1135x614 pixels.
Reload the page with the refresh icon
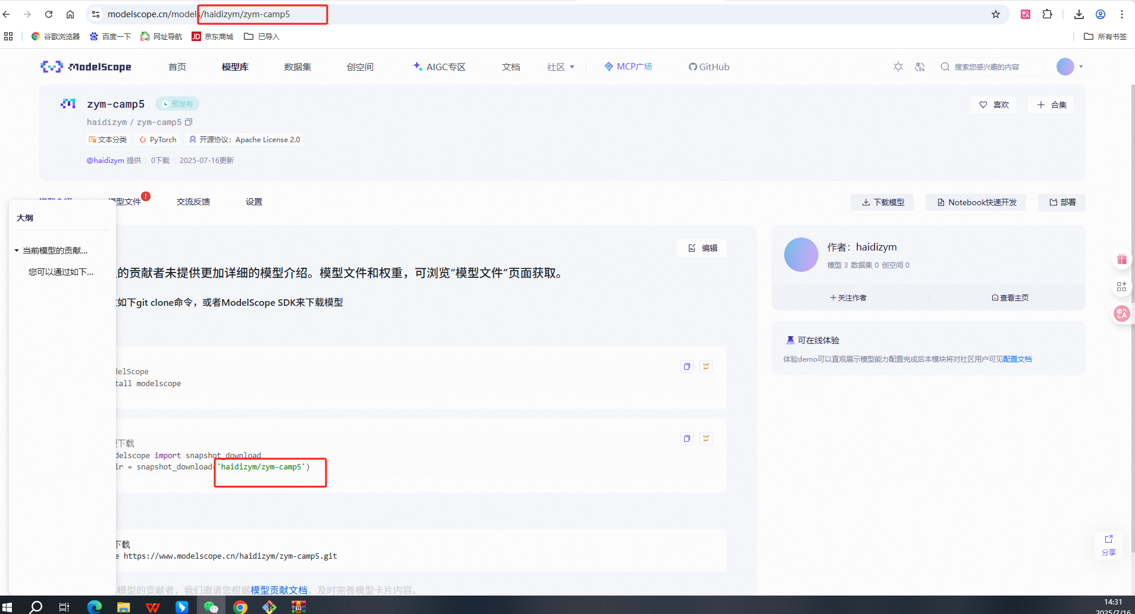click(x=49, y=14)
